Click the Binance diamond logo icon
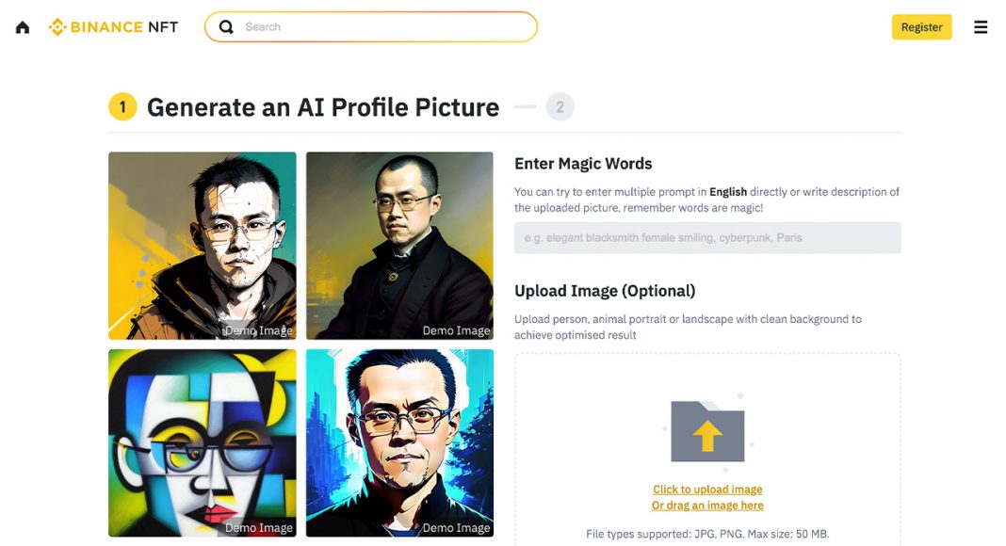The image size is (1006, 546). click(x=57, y=27)
